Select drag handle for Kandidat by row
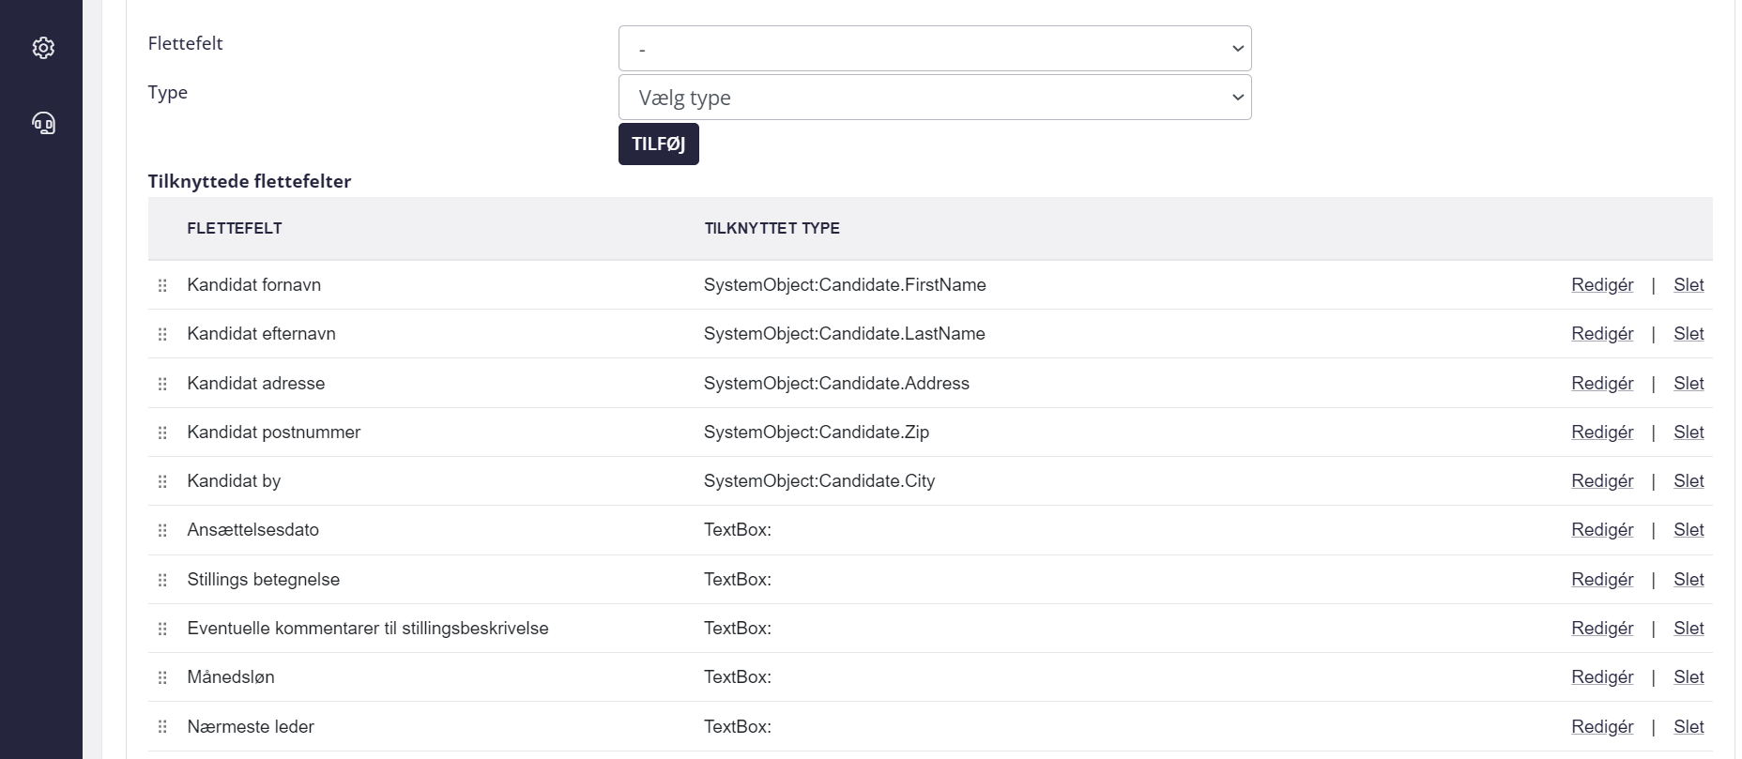Image resolution: width=1742 pixels, height=759 pixels. 162,481
